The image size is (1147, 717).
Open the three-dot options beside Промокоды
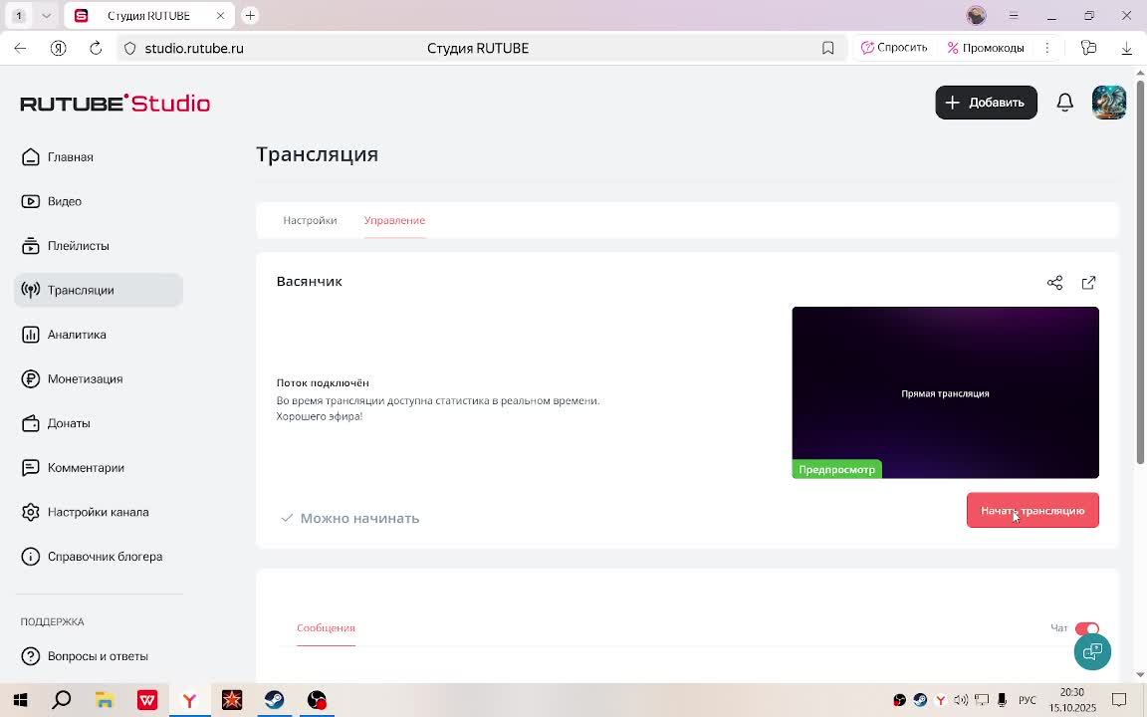(1046, 48)
